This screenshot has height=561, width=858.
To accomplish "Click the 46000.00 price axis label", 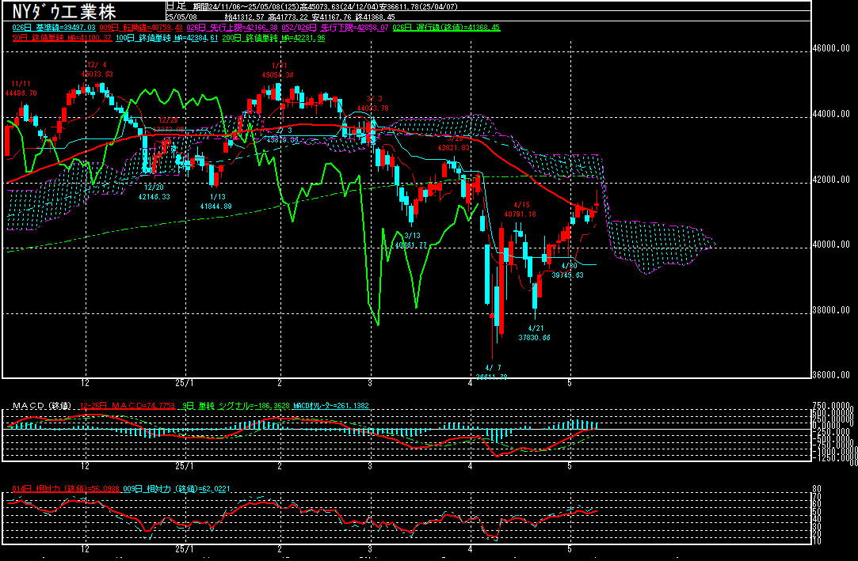I will [x=831, y=48].
